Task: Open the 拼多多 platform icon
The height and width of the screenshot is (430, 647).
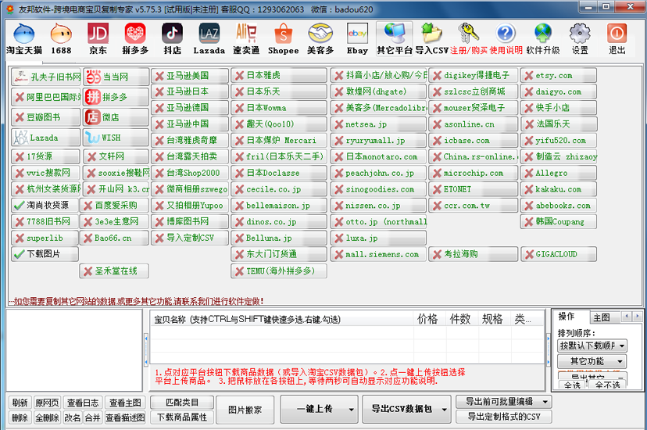Action: 135,38
